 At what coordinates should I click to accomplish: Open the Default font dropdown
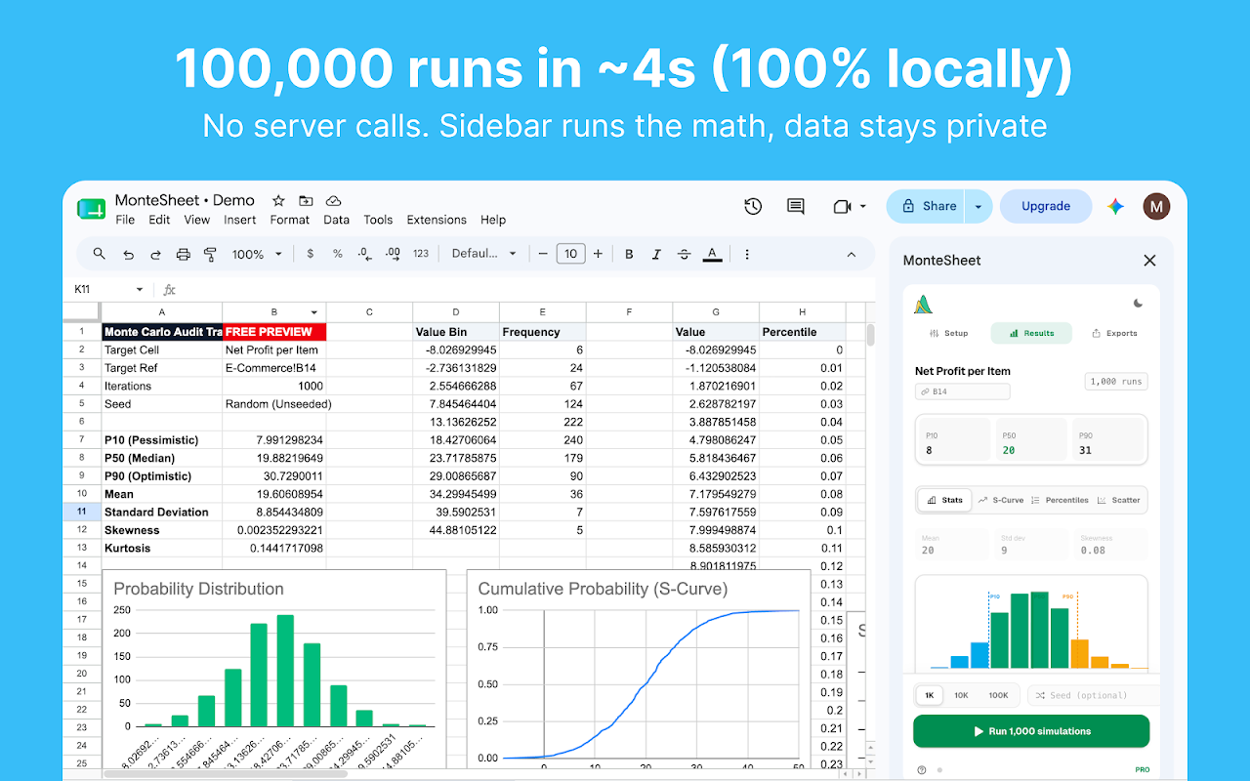[x=484, y=254]
